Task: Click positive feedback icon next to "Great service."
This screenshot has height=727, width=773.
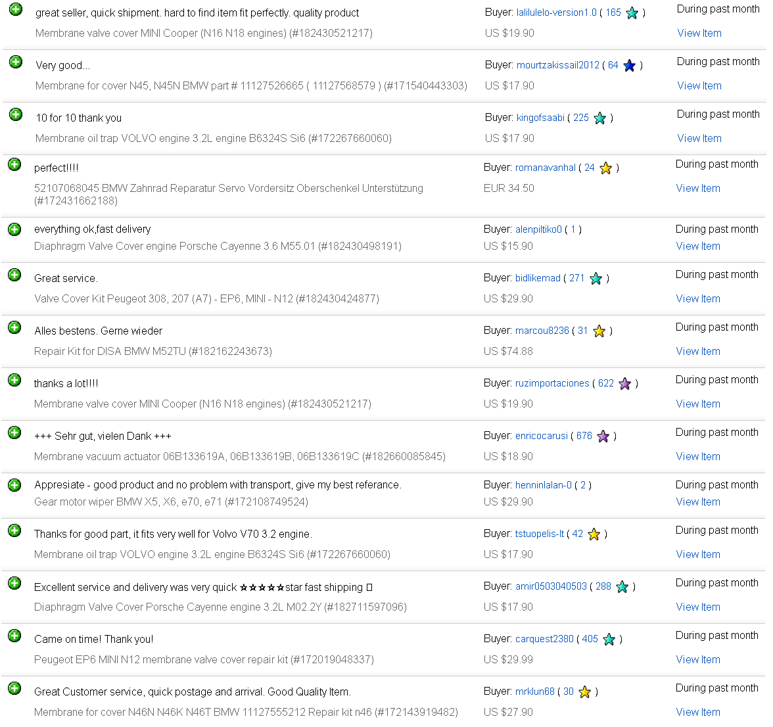Action: (14, 275)
